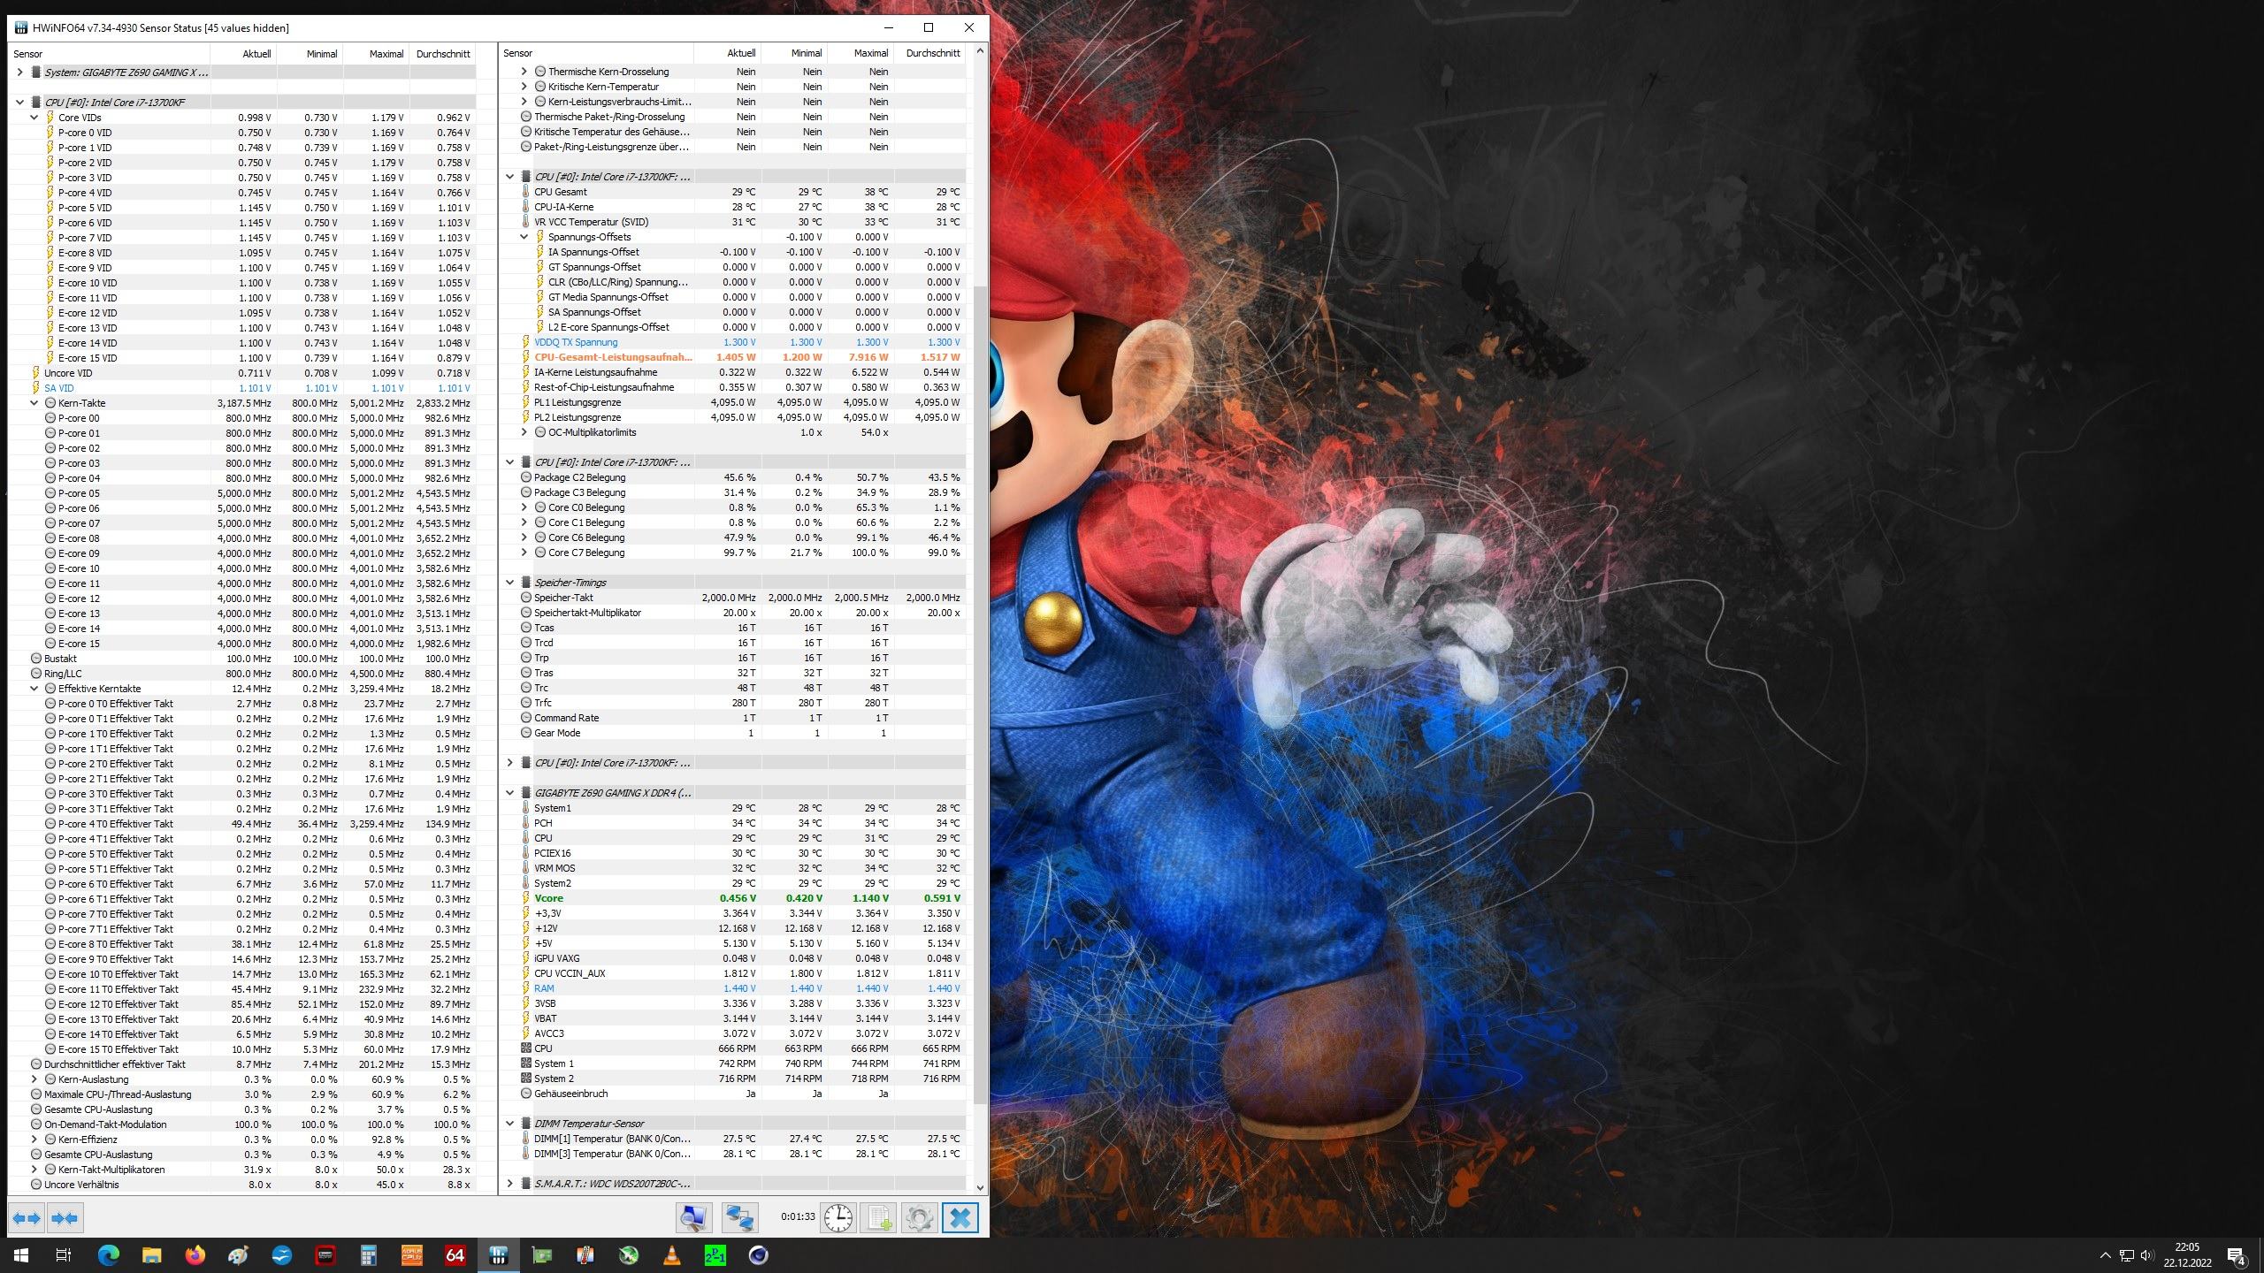Expand the Core C0 Belegung row
2264x1273 pixels.
tap(524, 507)
